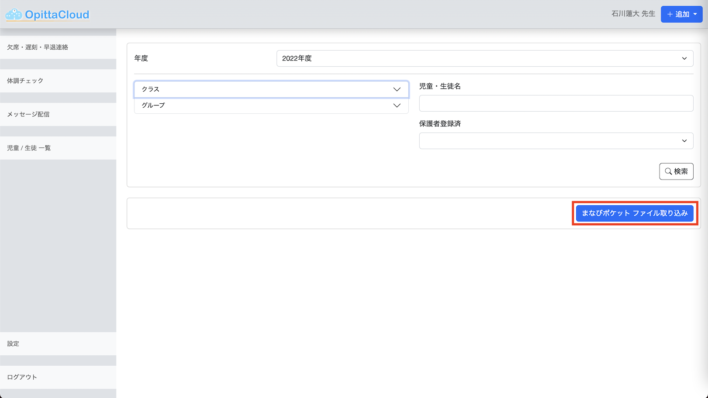Click ログアウト to sign out

[58, 377]
